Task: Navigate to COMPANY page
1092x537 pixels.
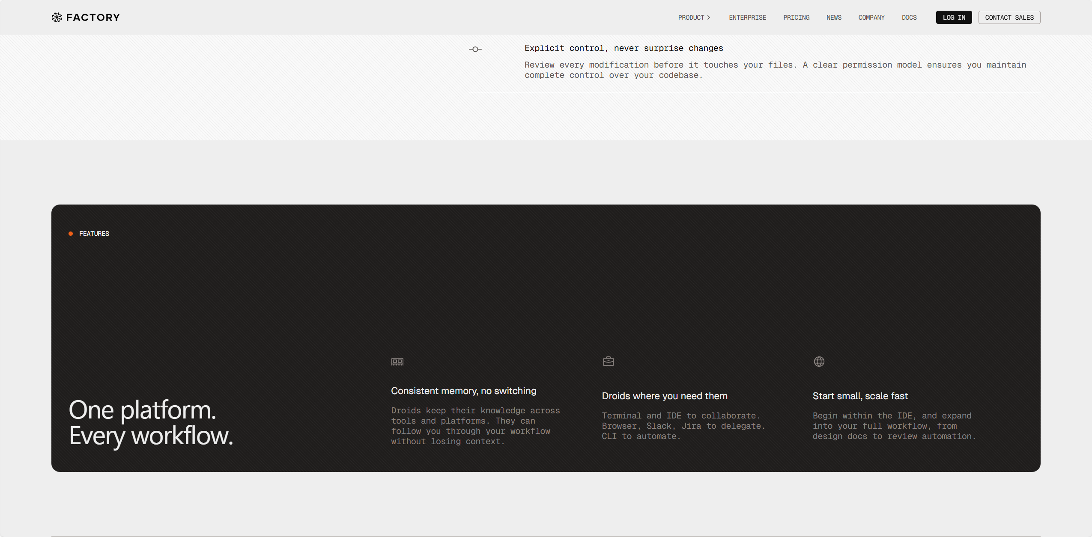Action: pyautogui.click(x=871, y=18)
